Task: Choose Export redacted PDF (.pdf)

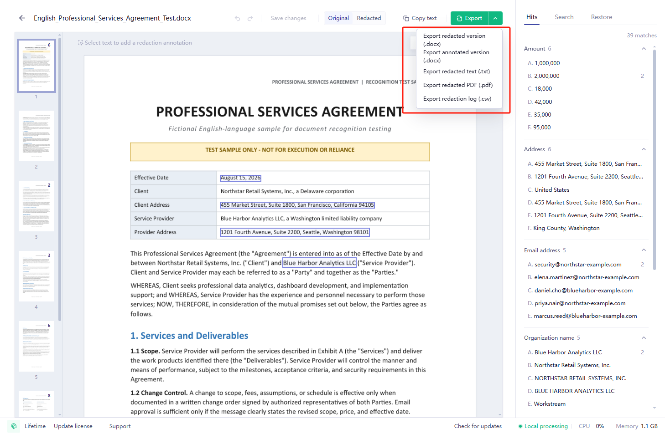Action: 458,85
